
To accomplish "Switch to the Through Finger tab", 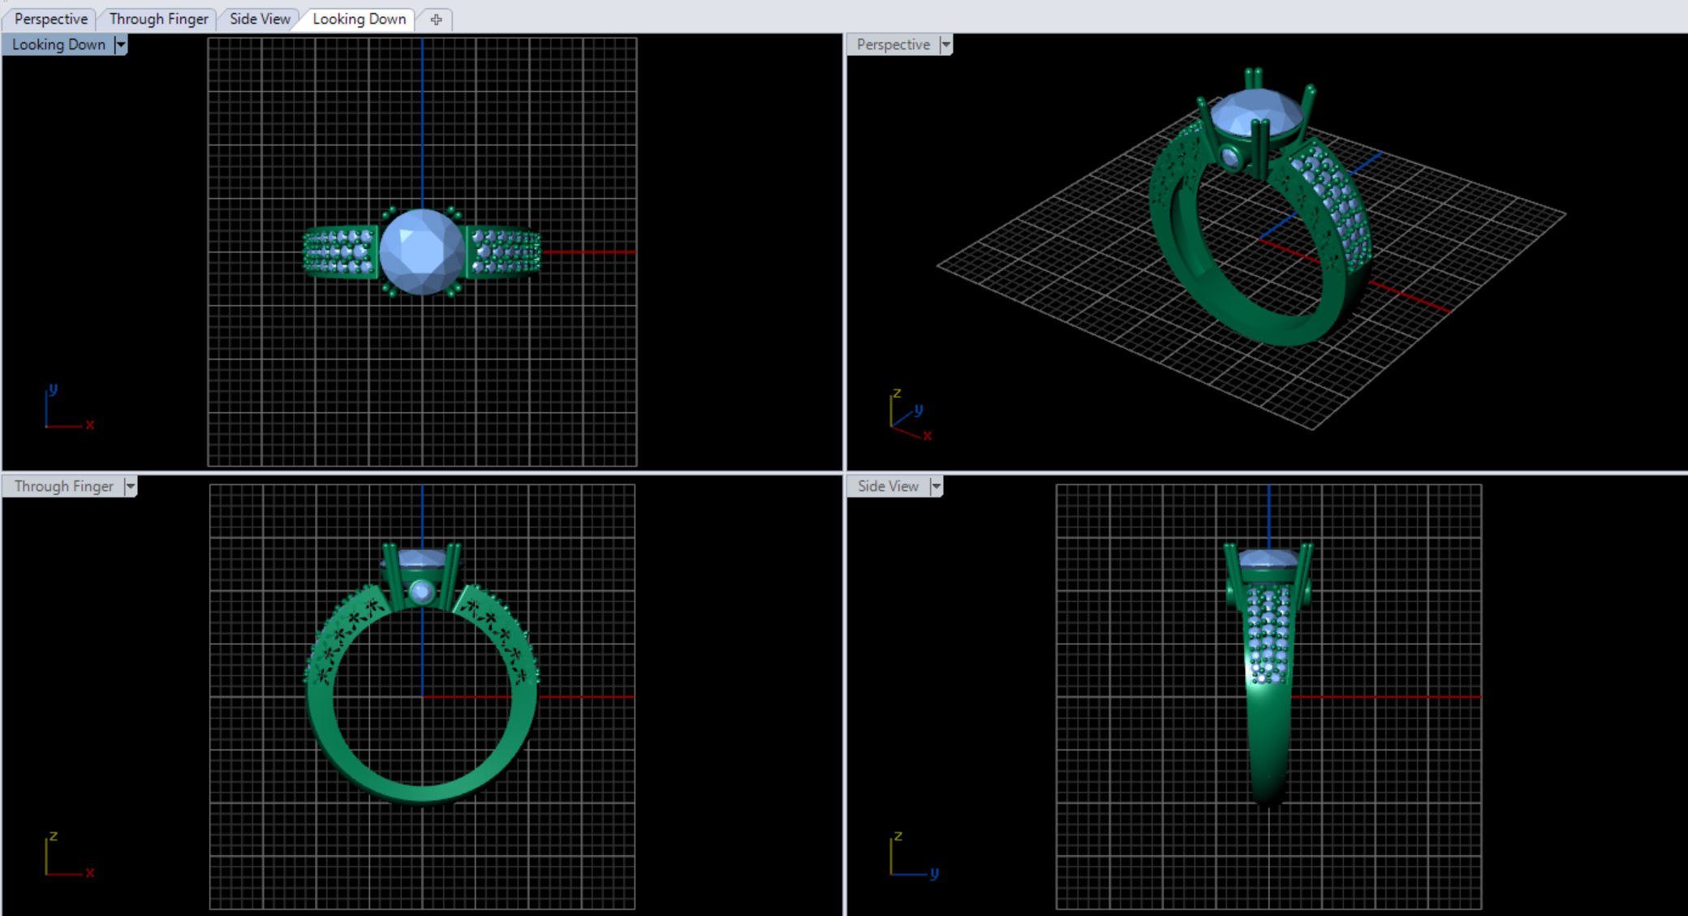I will click(x=158, y=19).
